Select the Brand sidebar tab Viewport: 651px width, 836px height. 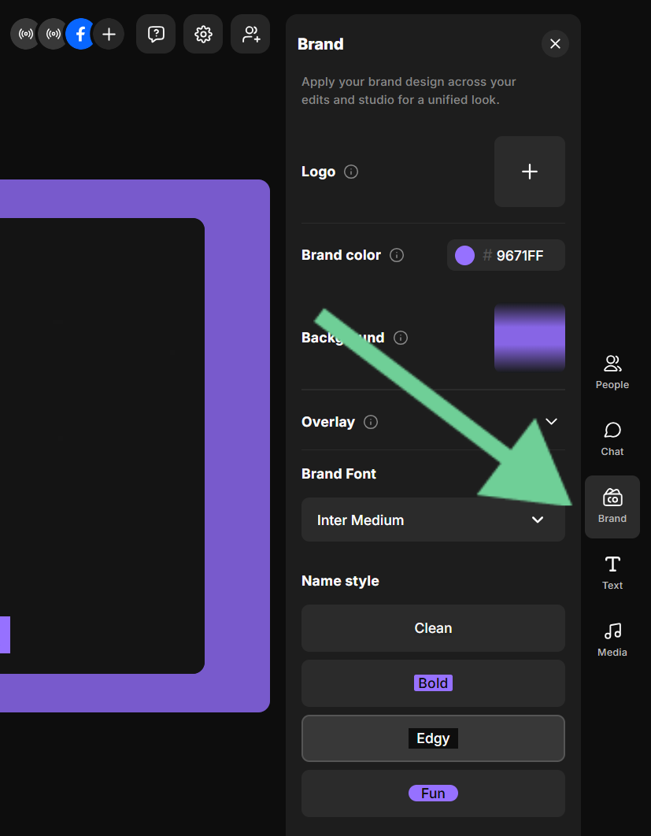point(612,506)
